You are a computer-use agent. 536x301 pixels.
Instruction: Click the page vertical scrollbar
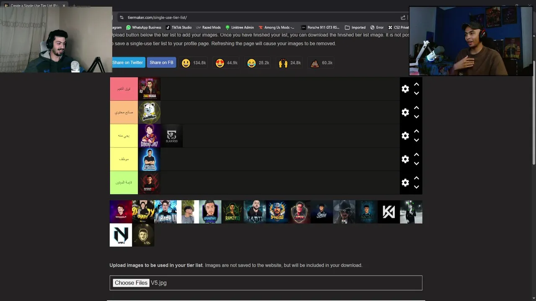click(534, 113)
